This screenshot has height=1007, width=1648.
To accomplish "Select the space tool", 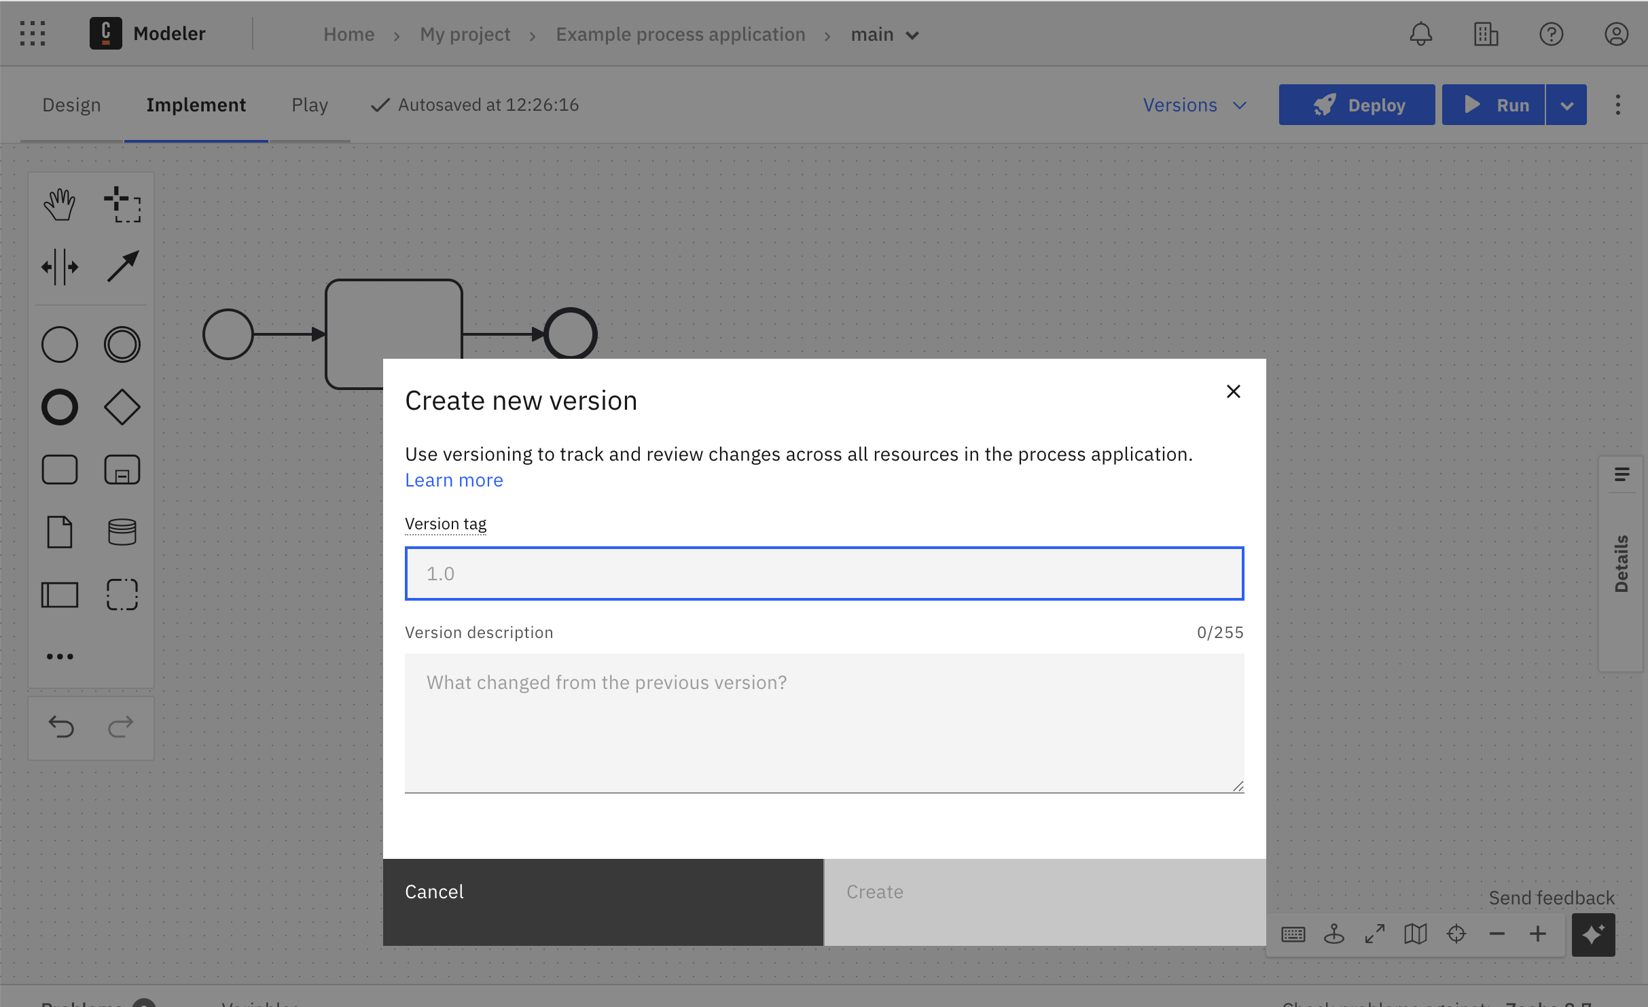I will coord(60,266).
